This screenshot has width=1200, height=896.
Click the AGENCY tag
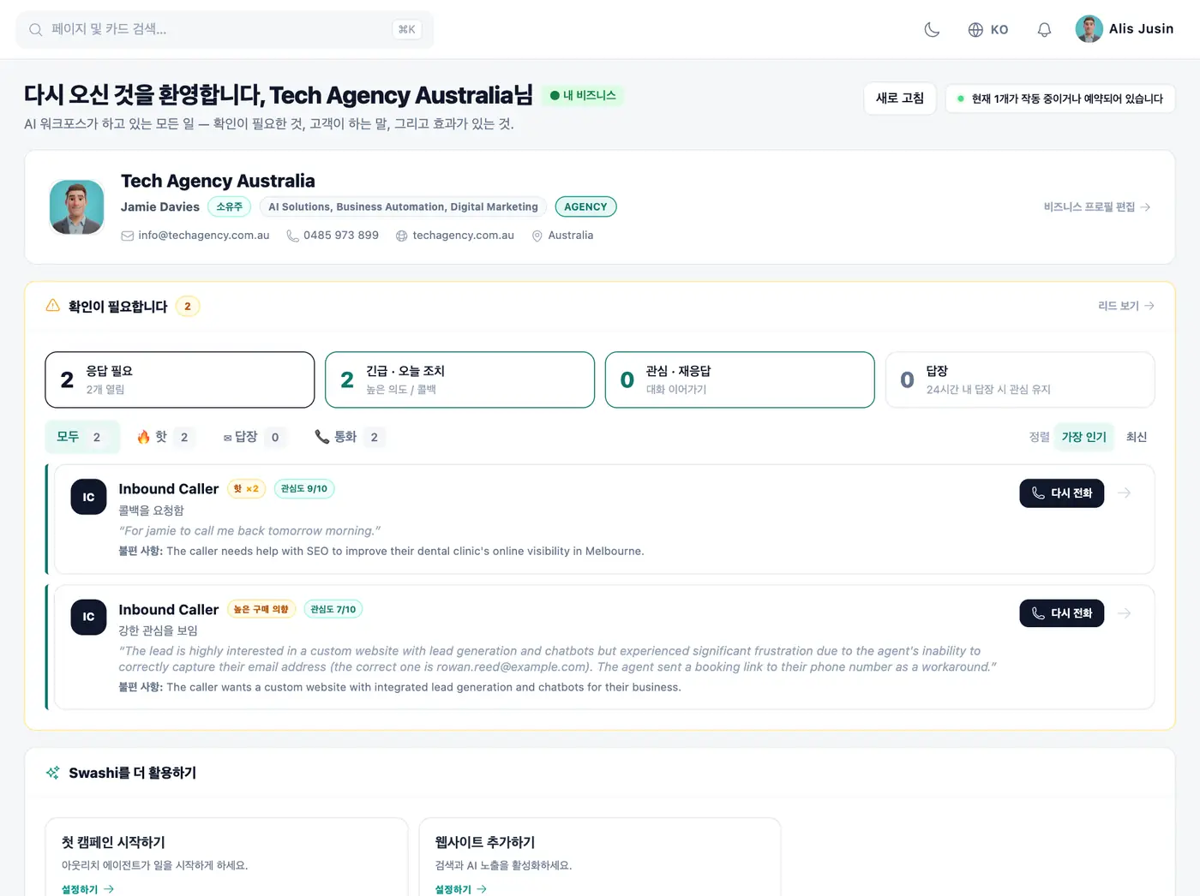[585, 206]
